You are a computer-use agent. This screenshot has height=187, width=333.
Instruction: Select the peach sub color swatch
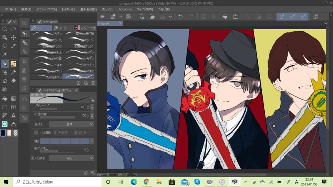click(9, 133)
